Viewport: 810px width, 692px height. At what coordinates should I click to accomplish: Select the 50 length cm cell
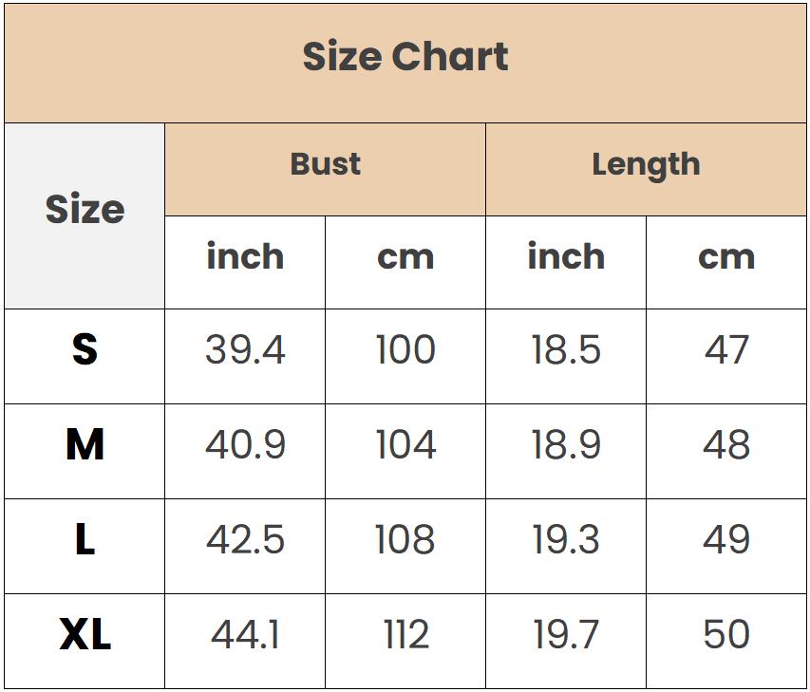pos(726,642)
